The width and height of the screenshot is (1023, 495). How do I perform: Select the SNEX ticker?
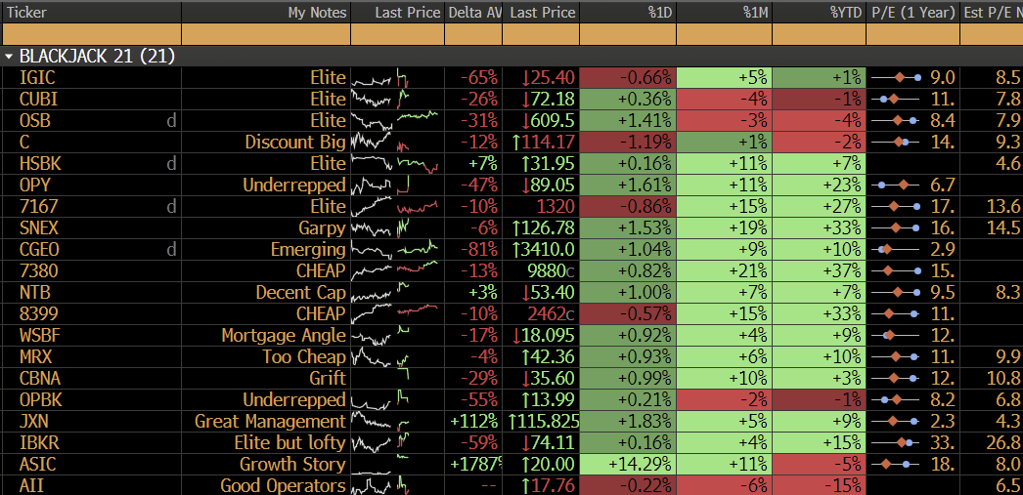(x=38, y=227)
